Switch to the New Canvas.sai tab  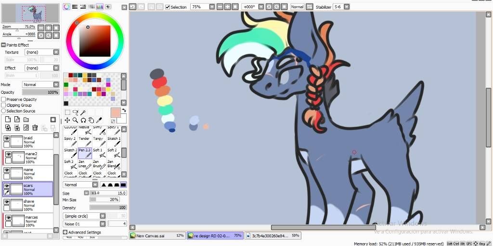[x=157, y=235]
